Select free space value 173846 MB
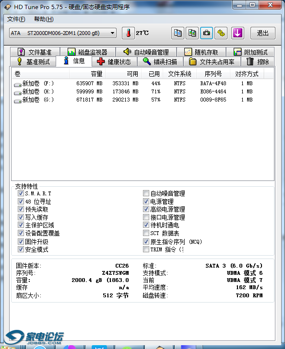The width and height of the screenshot is (285, 349). [125, 91]
